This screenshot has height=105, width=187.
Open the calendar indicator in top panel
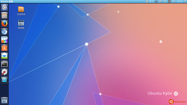tap(161, 1)
